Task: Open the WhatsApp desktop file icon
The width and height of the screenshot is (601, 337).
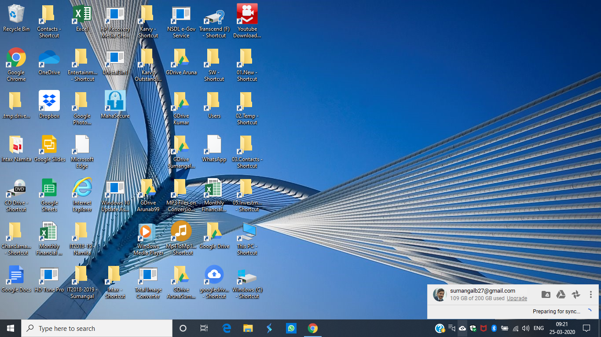Action: coord(214,148)
